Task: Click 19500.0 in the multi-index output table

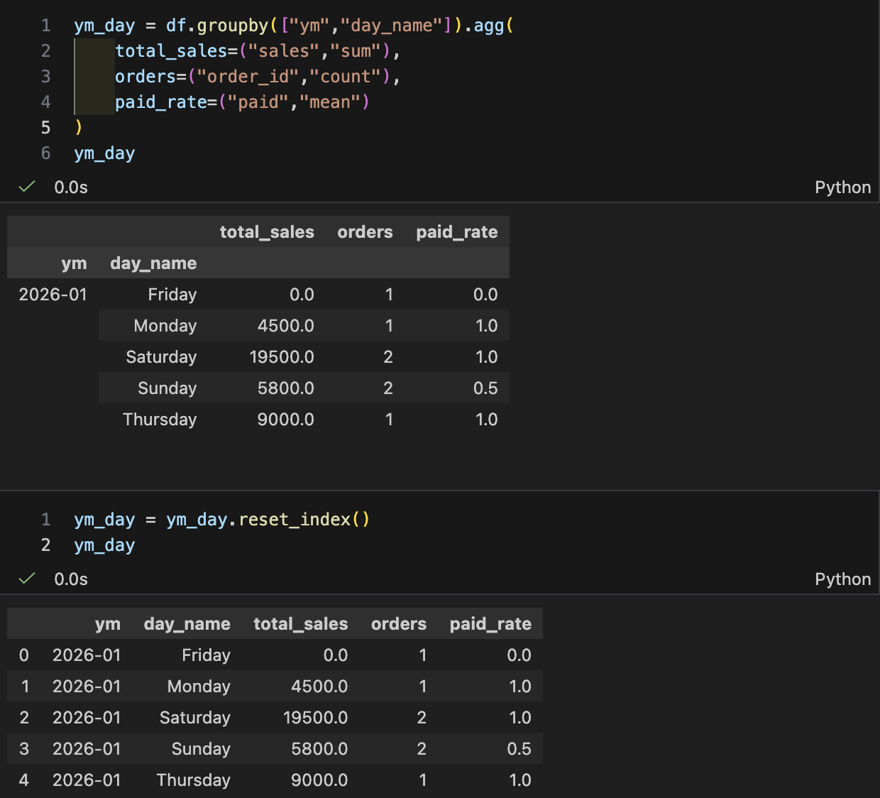Action: point(282,357)
